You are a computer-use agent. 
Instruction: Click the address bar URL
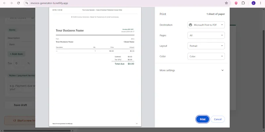point(49,3)
